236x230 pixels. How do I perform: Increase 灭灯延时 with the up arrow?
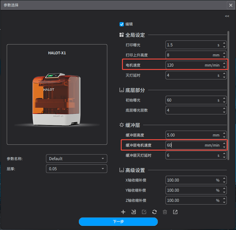pyautogui.click(x=224, y=73)
